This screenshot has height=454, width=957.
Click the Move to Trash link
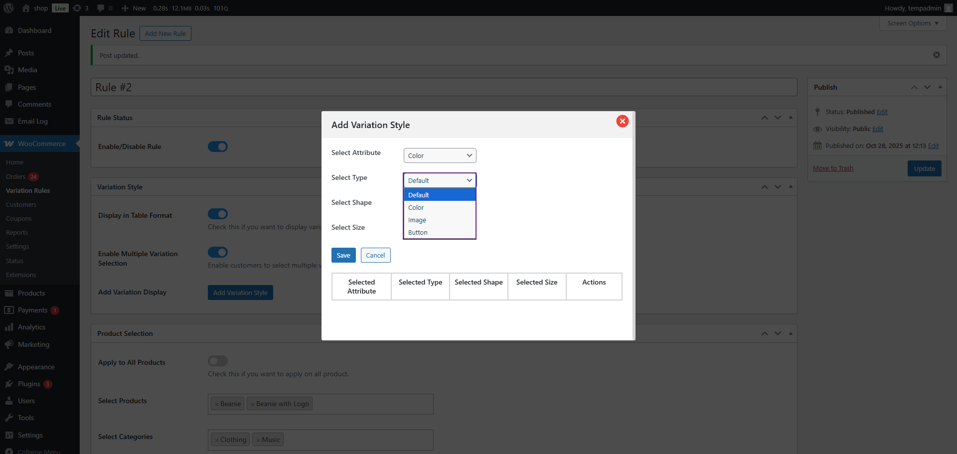pos(833,168)
